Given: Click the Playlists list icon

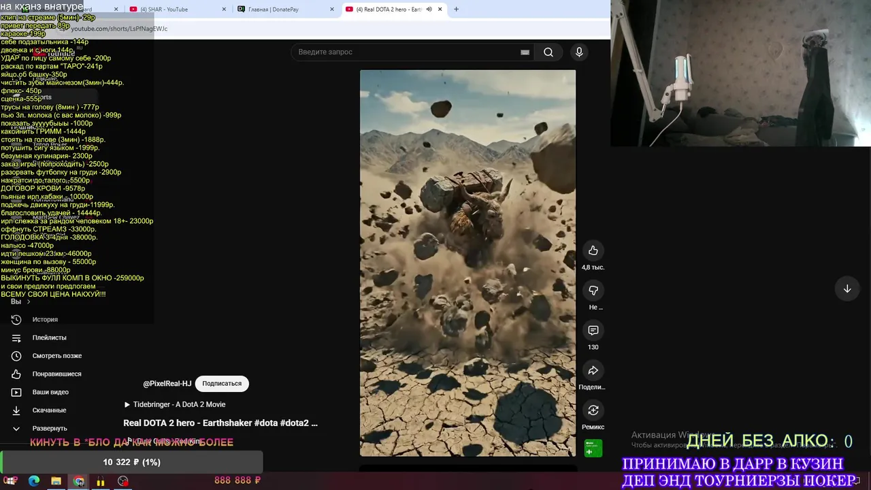Looking at the screenshot, I should (16, 338).
